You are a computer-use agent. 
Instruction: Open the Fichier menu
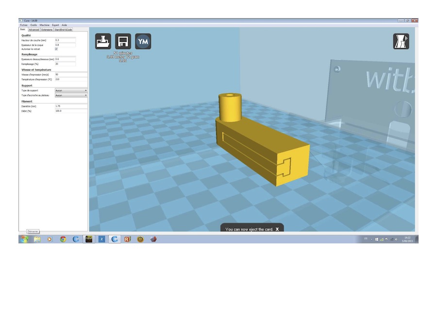[x=24, y=25]
